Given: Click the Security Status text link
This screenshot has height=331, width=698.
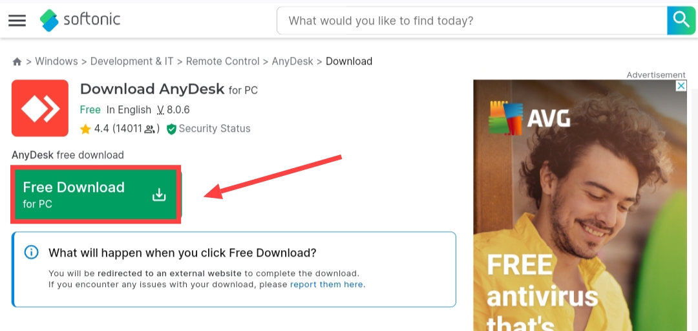Looking at the screenshot, I should tap(215, 129).
